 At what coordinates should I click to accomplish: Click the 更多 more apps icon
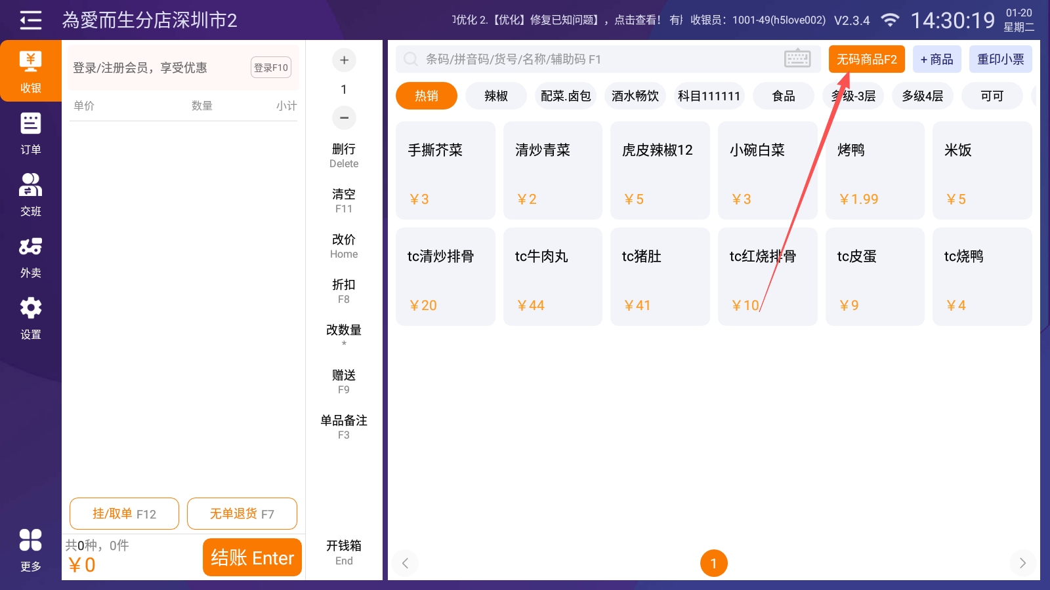coord(30,549)
